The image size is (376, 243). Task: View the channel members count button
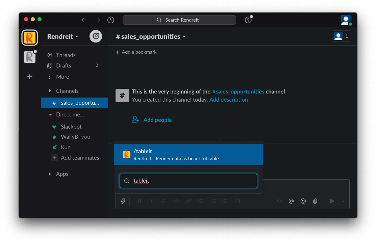pos(342,36)
